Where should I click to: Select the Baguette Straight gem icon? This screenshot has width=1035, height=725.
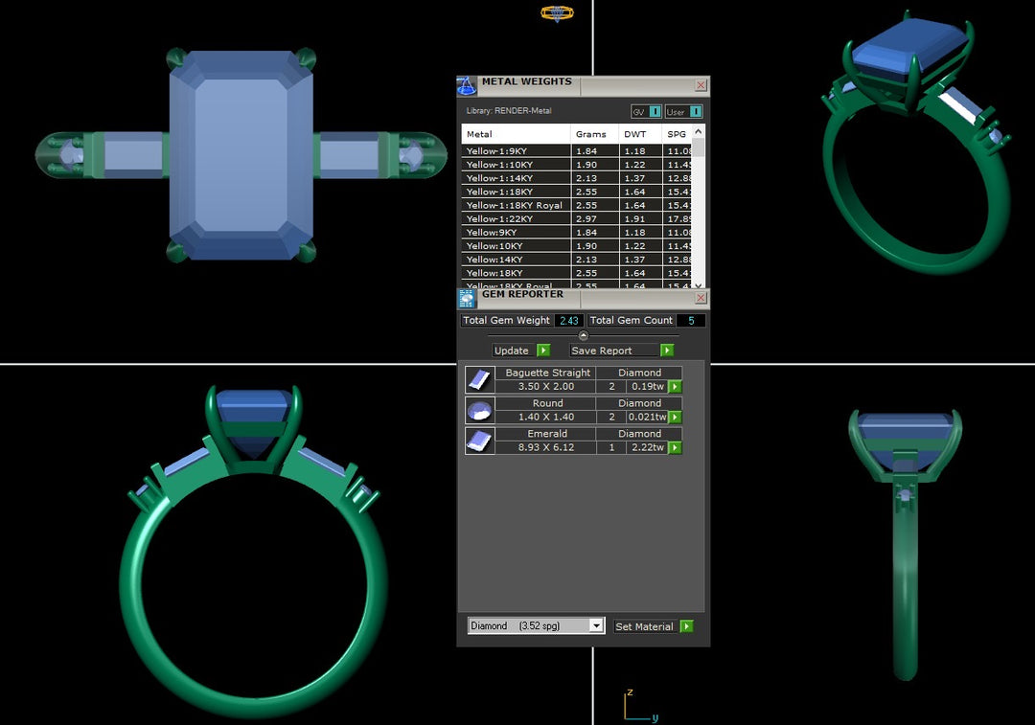[479, 380]
